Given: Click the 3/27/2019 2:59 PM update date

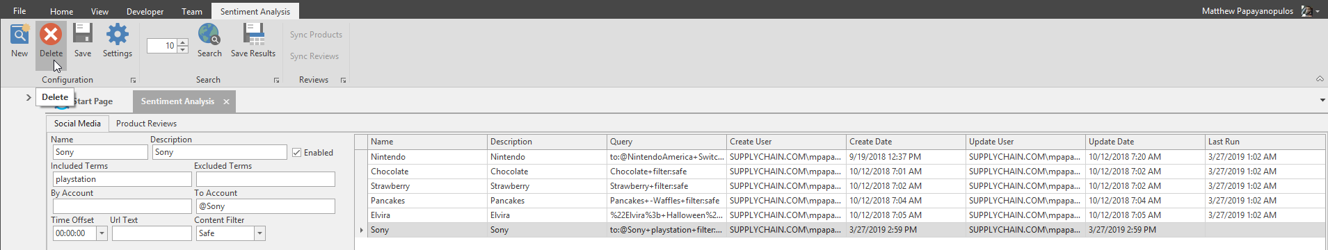Looking at the screenshot, I should 1145,230.
